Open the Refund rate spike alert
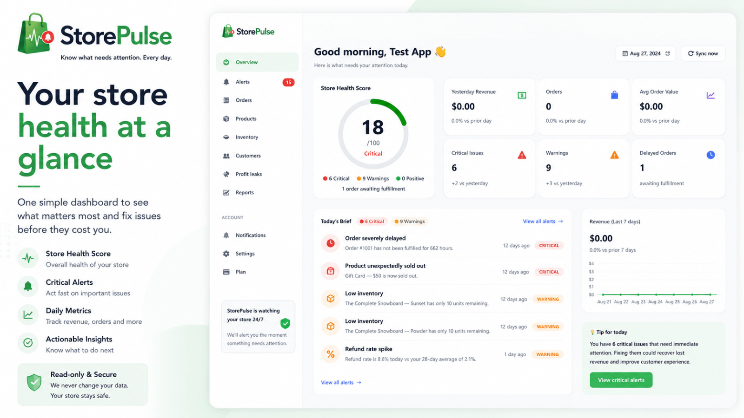Image resolution: width=744 pixels, height=418 pixels. (x=442, y=354)
